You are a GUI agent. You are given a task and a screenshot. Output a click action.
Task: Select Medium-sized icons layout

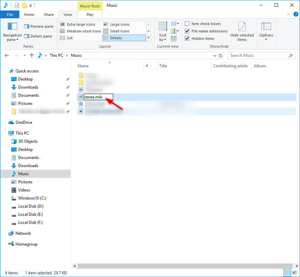pyautogui.click(x=80, y=31)
